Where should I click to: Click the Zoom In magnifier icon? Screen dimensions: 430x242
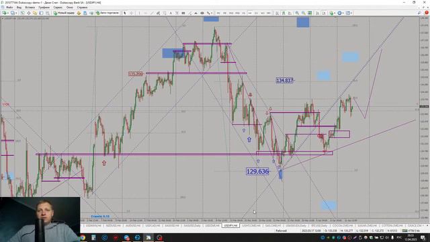(x=297, y=13)
